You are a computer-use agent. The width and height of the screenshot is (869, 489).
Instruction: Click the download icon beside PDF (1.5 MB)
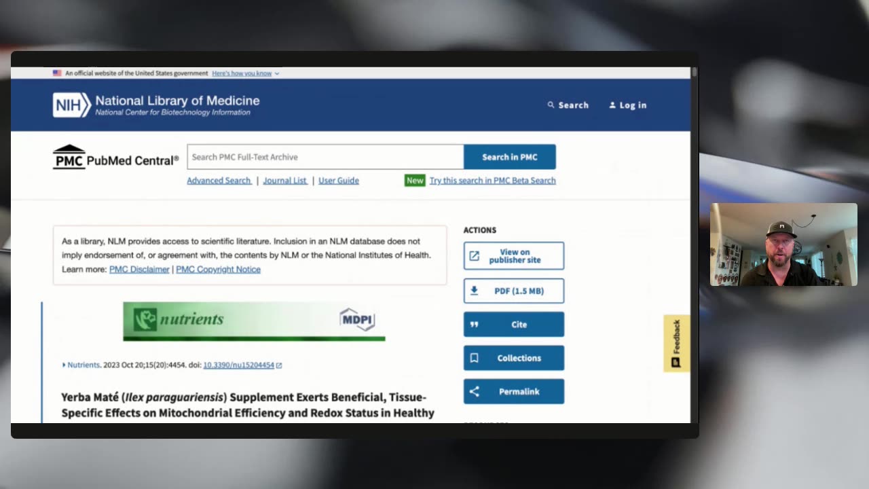point(474,291)
